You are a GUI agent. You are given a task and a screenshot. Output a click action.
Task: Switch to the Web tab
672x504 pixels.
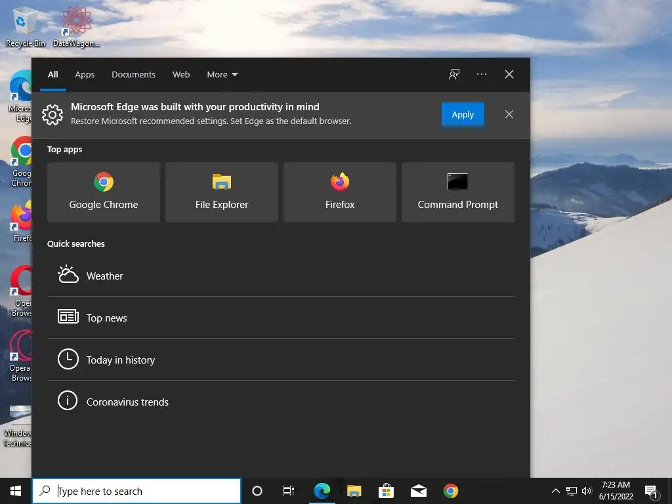pos(181,75)
